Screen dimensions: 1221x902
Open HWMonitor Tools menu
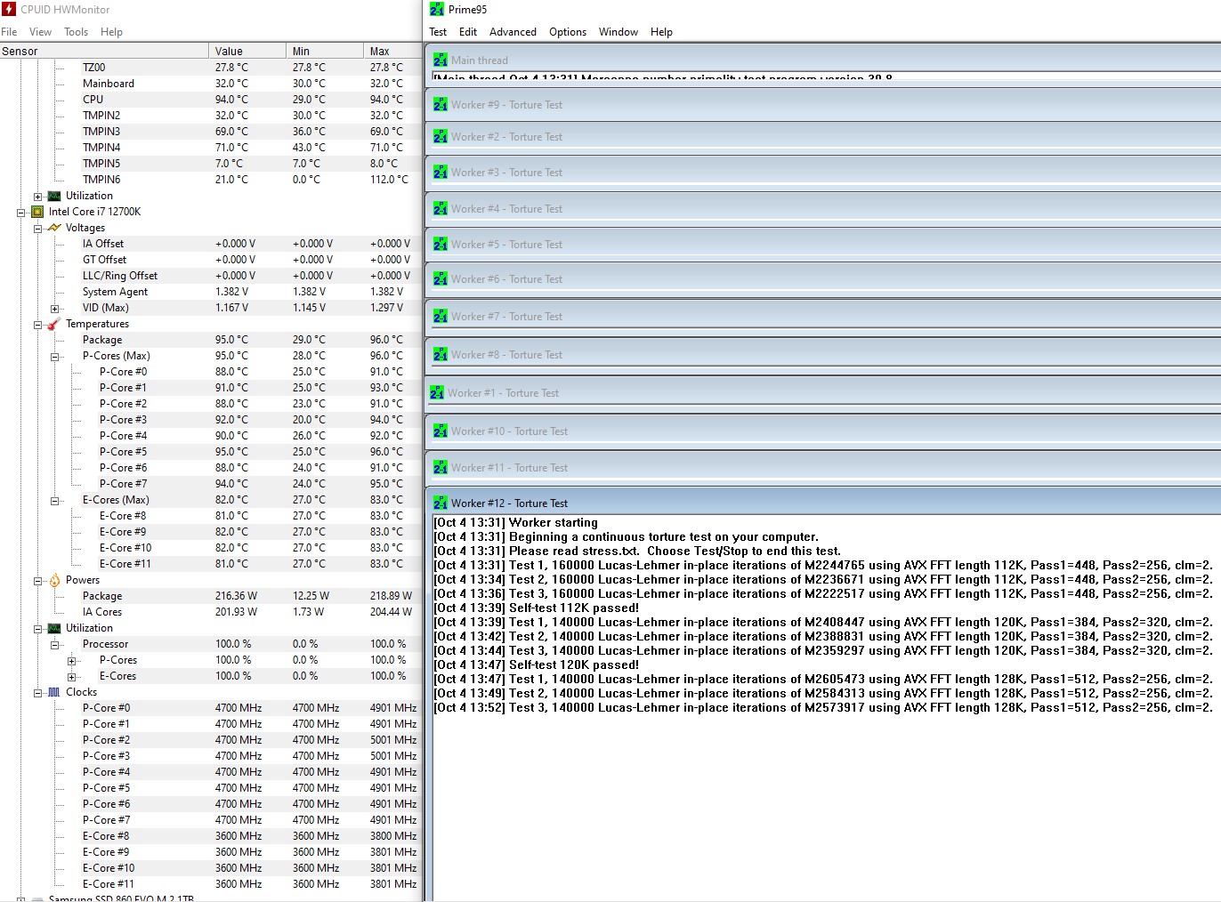(x=76, y=32)
